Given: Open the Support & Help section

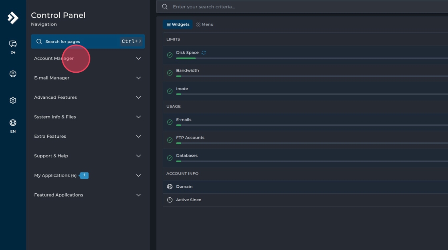Looking at the screenshot, I should click(51, 156).
